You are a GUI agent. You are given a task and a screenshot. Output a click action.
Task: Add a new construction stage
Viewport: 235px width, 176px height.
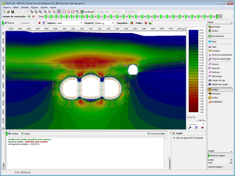click(x=29, y=17)
